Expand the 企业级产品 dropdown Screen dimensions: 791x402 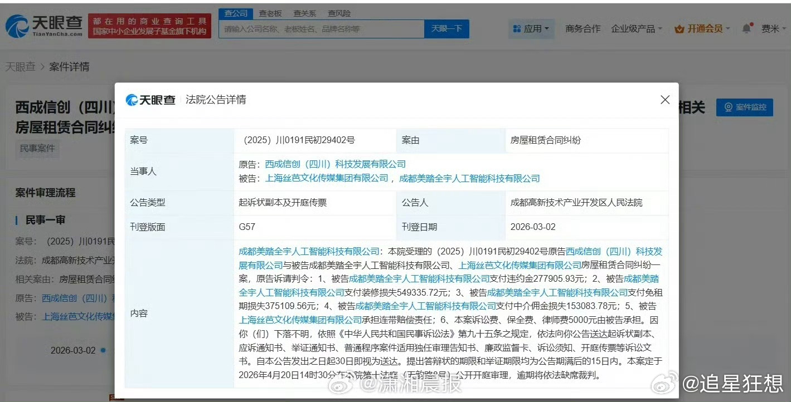pos(637,28)
